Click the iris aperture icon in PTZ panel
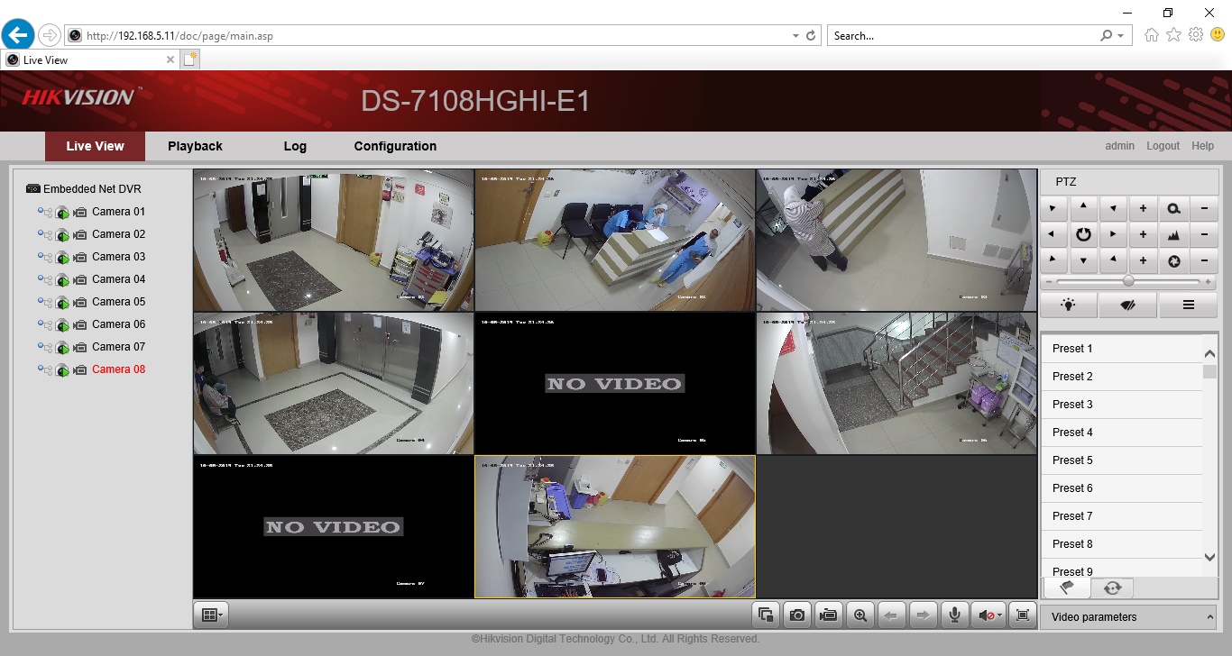 point(1173,261)
